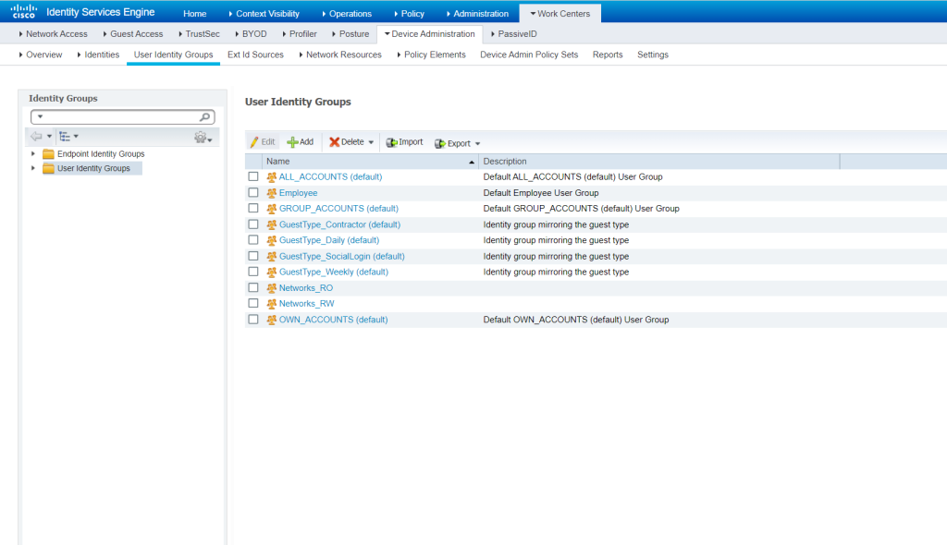Open the Reports tab
947x545 pixels.
608,54
